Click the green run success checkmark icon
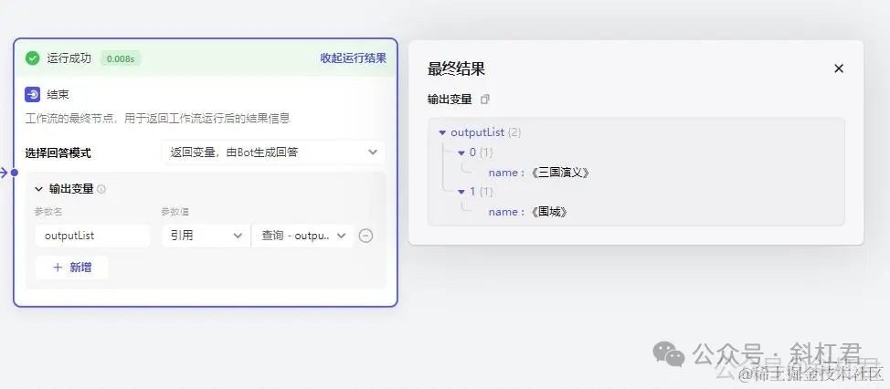Screen dimensions: 890x389 (32, 58)
